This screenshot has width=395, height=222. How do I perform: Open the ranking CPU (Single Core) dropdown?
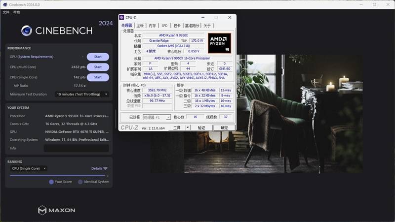tap(29, 168)
